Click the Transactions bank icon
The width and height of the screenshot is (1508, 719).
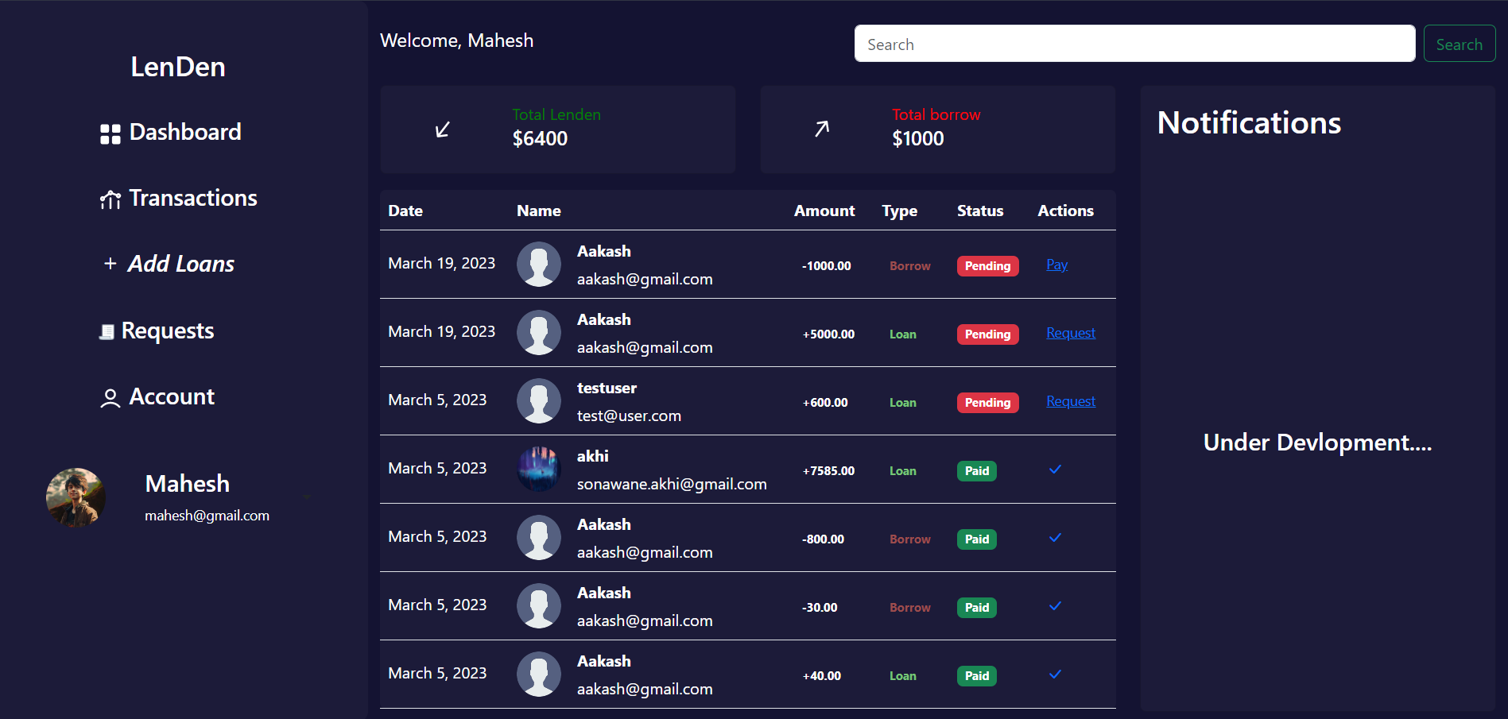point(110,199)
